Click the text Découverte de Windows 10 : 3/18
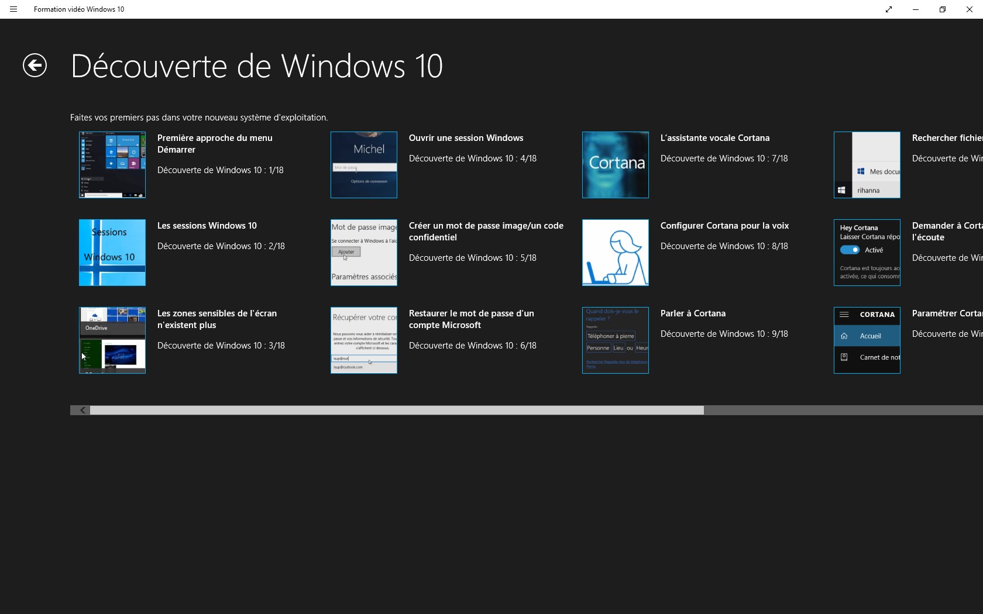The image size is (983, 614). pos(221,346)
